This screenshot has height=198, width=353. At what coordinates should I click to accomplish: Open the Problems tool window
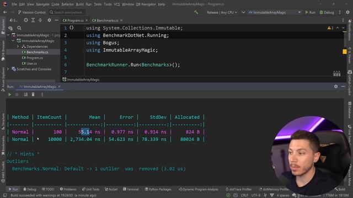(x=68, y=189)
